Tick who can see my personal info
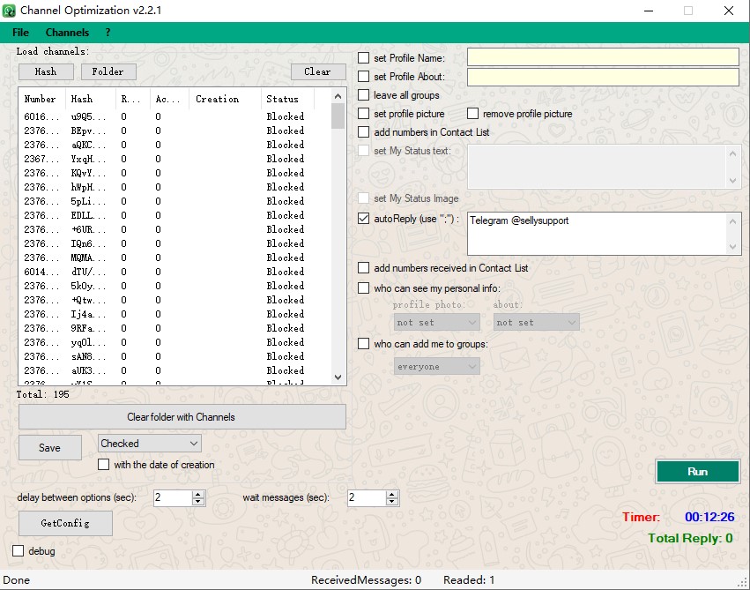 (363, 288)
